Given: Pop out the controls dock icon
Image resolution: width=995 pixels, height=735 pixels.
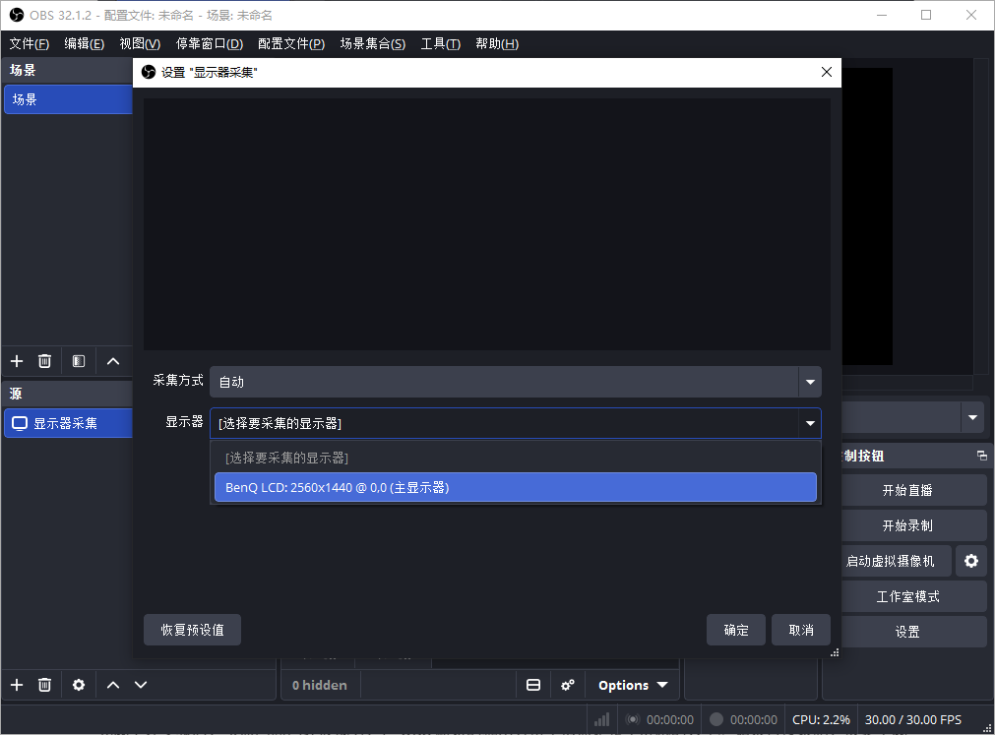Looking at the screenshot, I should pos(981,456).
